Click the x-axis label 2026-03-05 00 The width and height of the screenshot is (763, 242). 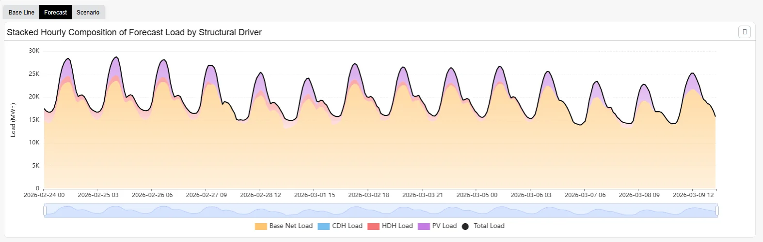pyautogui.click(x=477, y=195)
